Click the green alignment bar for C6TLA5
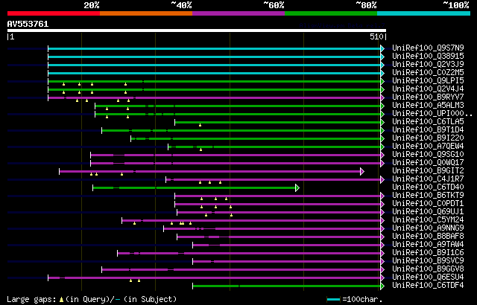 coord(277,122)
